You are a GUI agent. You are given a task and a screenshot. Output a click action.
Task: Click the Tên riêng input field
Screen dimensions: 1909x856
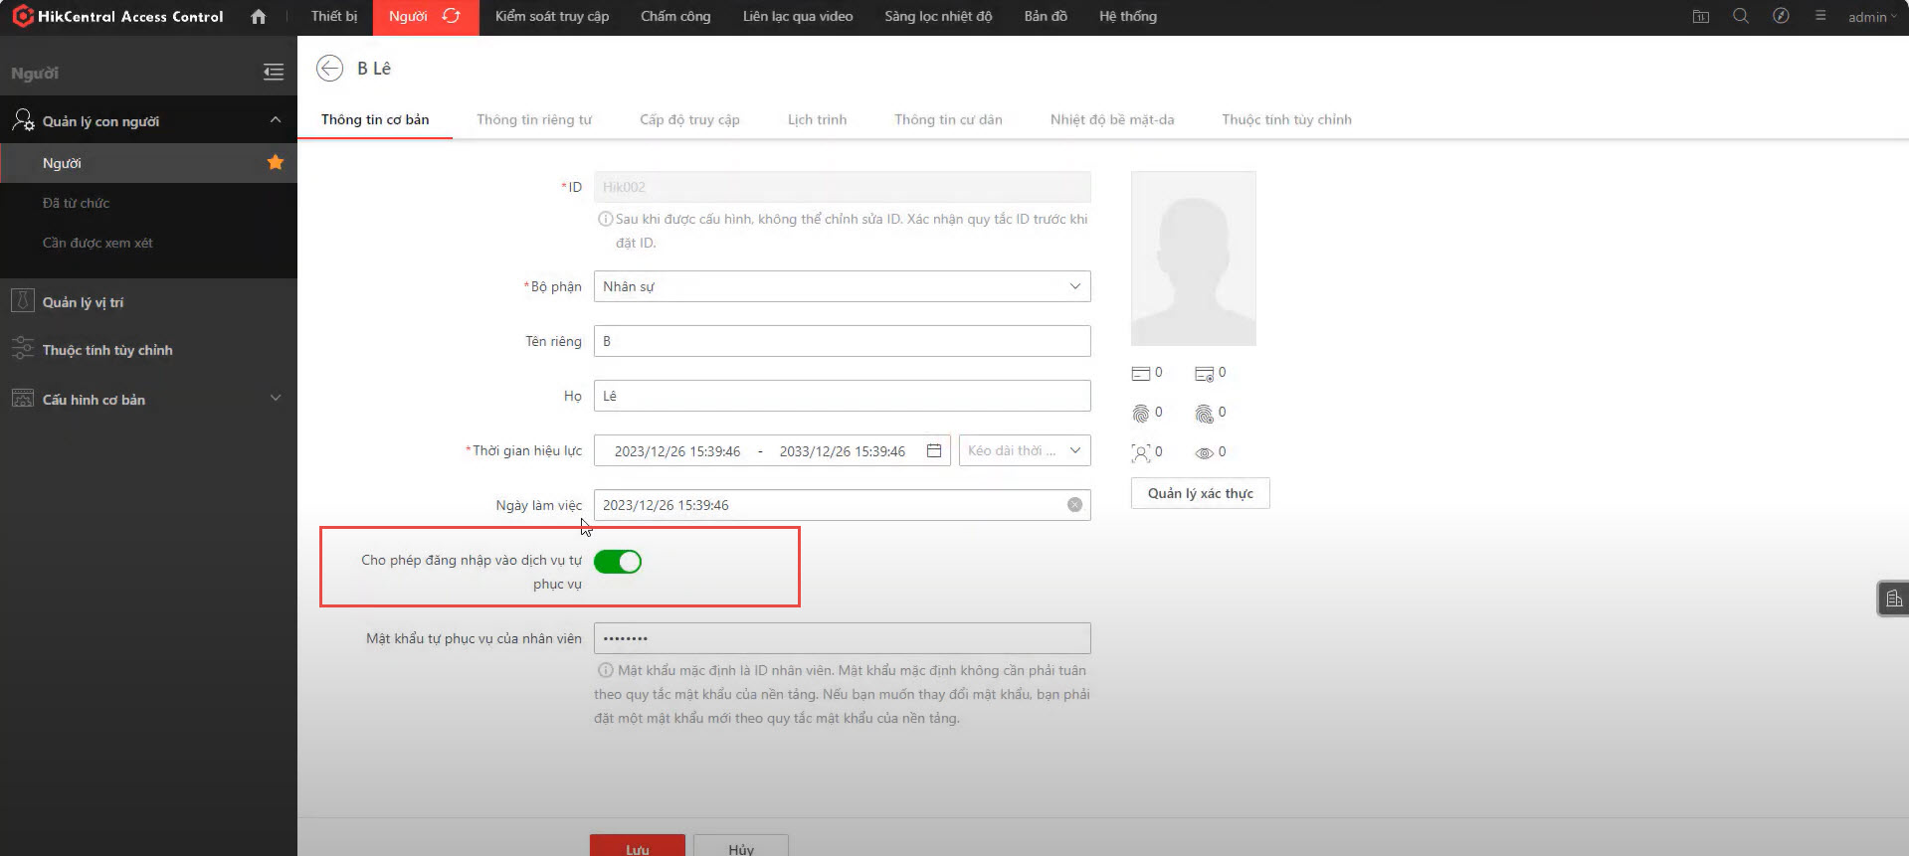pyautogui.click(x=842, y=341)
